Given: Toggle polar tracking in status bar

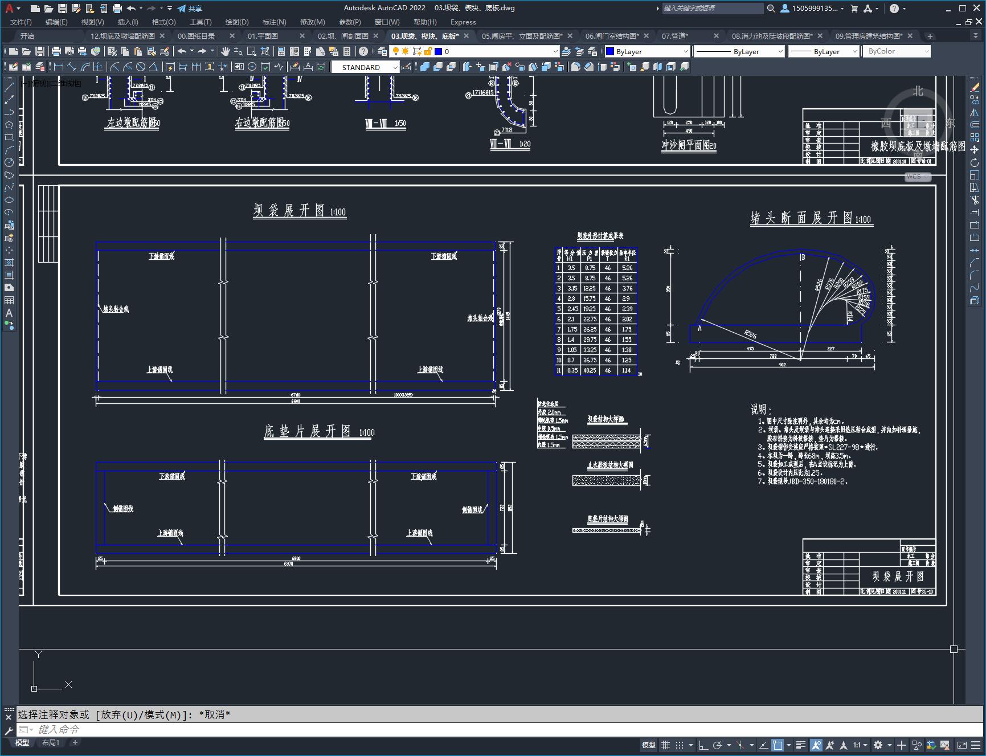Looking at the screenshot, I should 718,745.
